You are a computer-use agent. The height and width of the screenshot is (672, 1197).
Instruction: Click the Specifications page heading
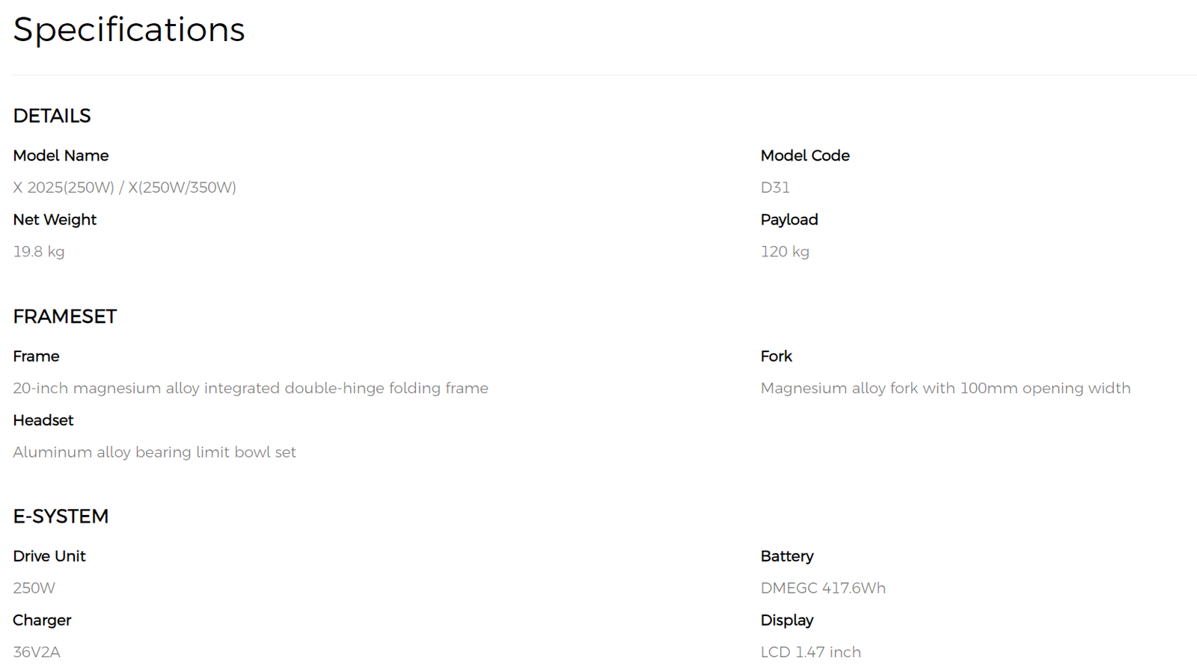coord(129,31)
